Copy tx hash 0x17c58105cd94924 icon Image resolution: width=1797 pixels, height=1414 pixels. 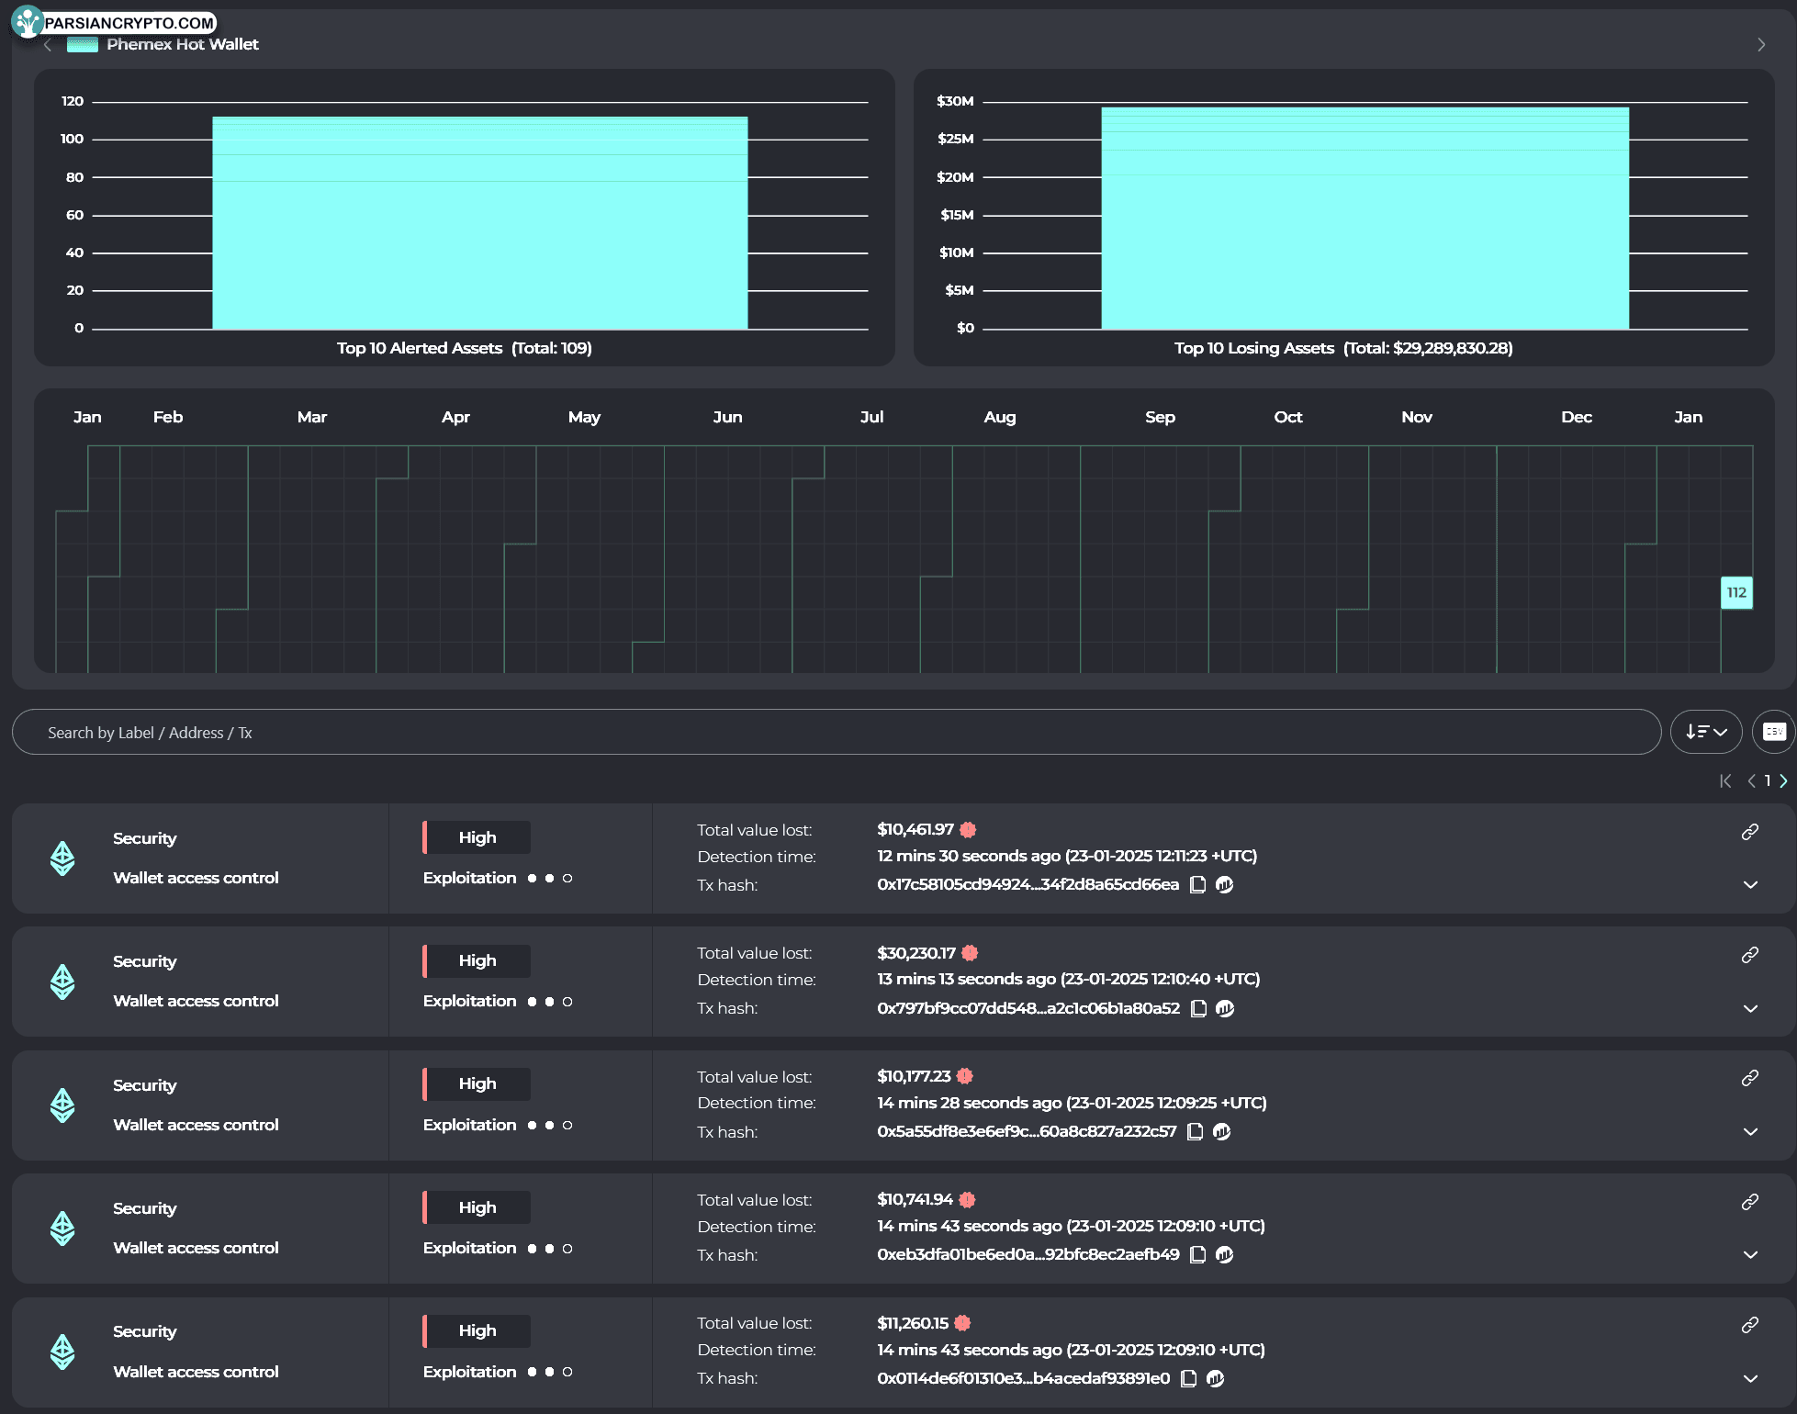[x=1197, y=885]
